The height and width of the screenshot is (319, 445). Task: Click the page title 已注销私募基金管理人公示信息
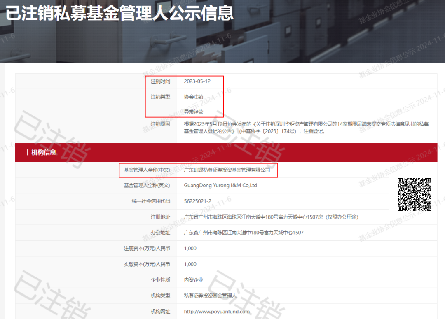[x=119, y=12]
